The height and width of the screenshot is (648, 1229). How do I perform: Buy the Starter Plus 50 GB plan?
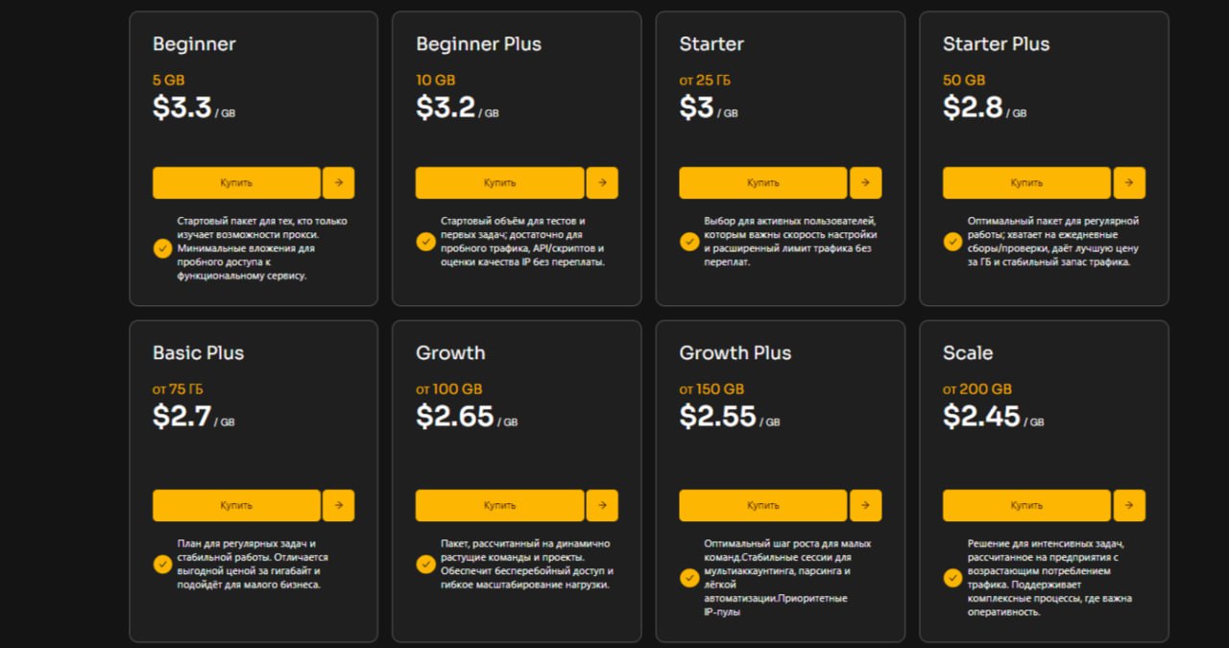click(x=1026, y=182)
